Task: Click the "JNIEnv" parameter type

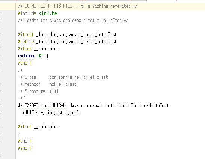Action: pos(31,112)
